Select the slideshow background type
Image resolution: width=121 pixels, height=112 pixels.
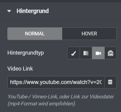111,53
